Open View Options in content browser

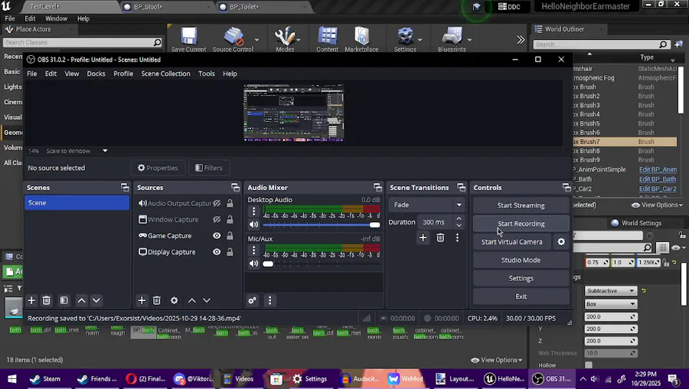coord(497,360)
